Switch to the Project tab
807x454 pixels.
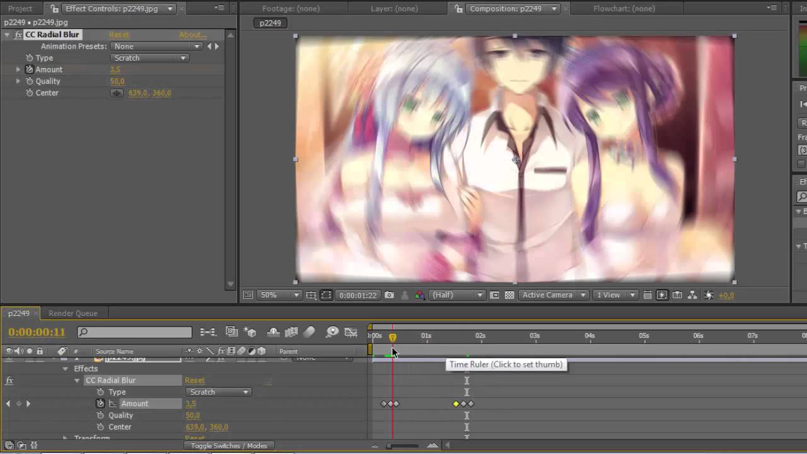20,9
